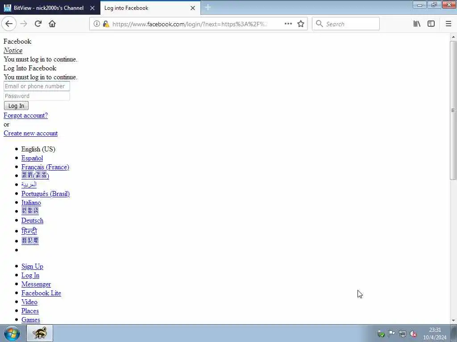Go back to the previous page

9,24
